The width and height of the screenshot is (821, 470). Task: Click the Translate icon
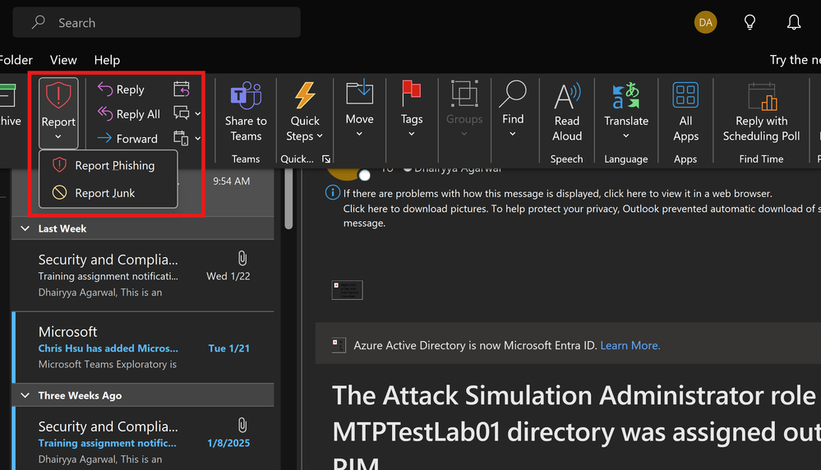click(x=626, y=95)
